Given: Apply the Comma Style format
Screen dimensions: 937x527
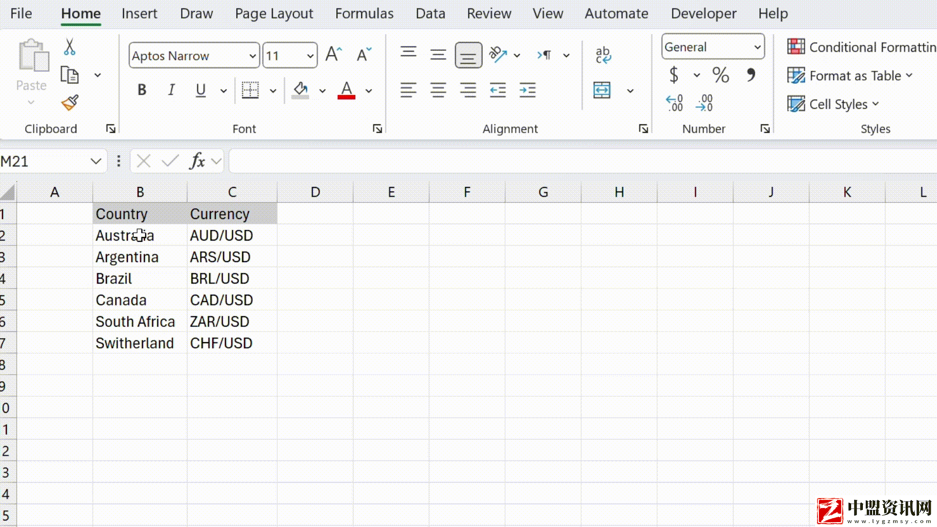Looking at the screenshot, I should click(751, 74).
